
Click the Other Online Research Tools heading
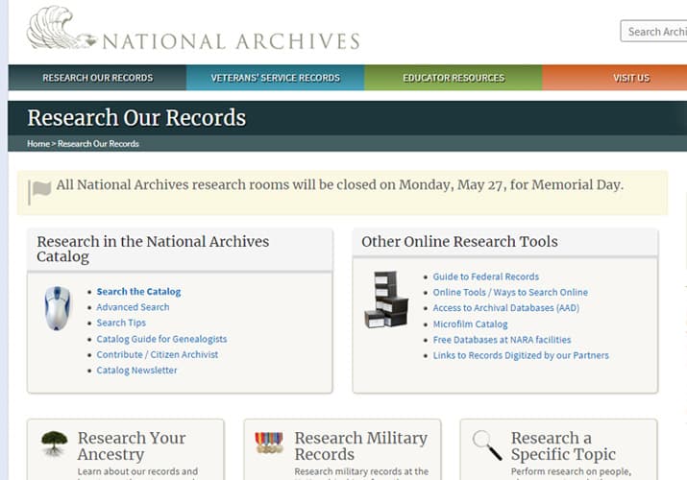pos(459,242)
